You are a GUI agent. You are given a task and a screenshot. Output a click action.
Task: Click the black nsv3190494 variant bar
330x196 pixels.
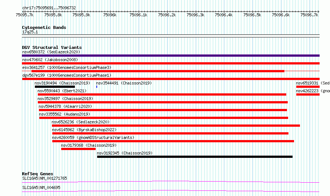(55, 87)
